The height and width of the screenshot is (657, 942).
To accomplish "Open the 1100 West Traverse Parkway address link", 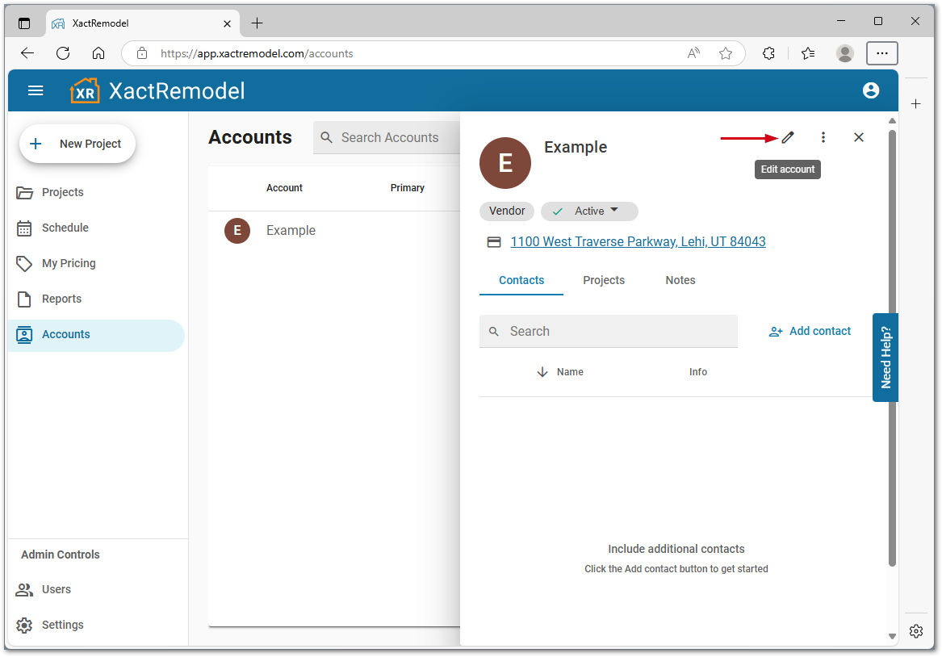I will click(638, 241).
